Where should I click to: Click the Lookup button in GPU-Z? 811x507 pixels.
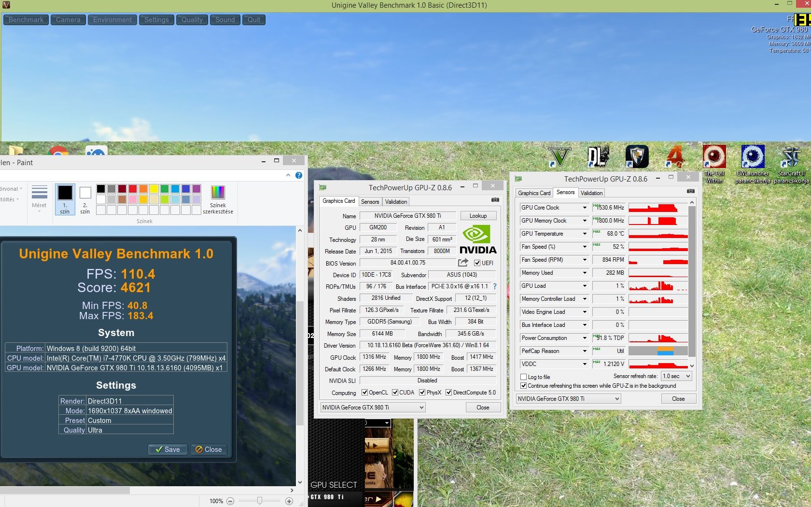[478, 216]
